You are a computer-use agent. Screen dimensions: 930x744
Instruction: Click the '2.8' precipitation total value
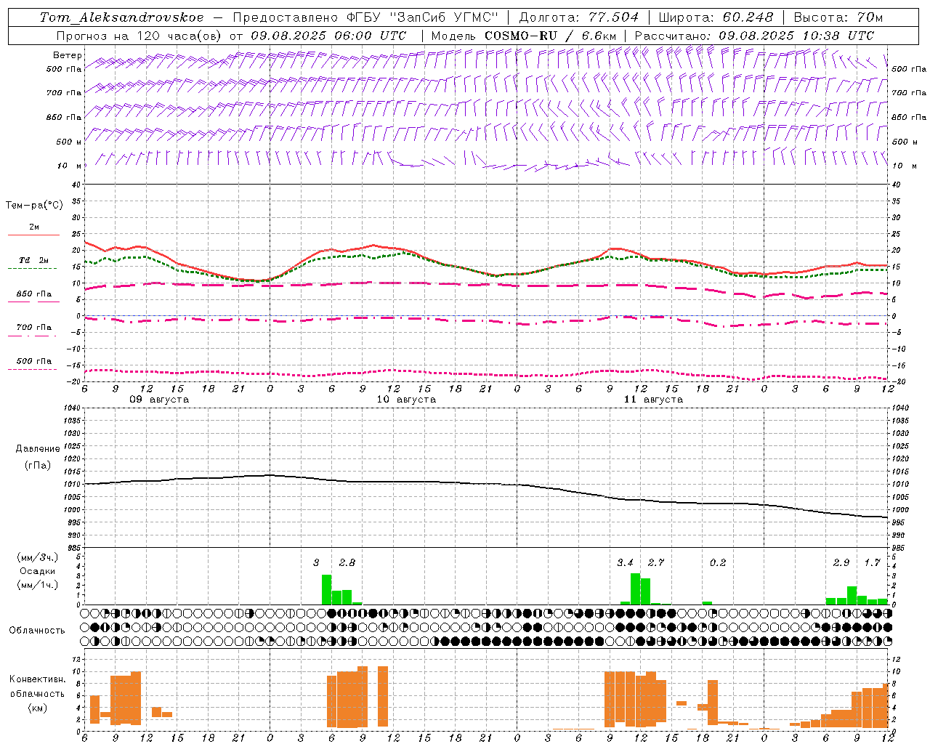coord(347,562)
